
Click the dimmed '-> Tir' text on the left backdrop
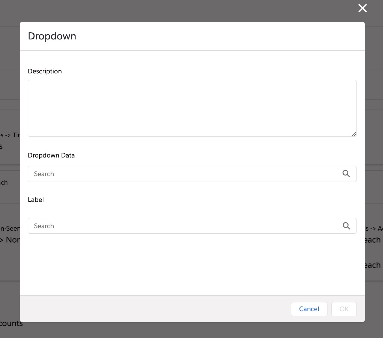tap(12, 135)
